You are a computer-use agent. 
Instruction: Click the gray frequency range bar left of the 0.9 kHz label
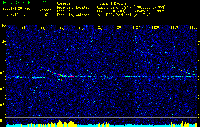[6, 73]
